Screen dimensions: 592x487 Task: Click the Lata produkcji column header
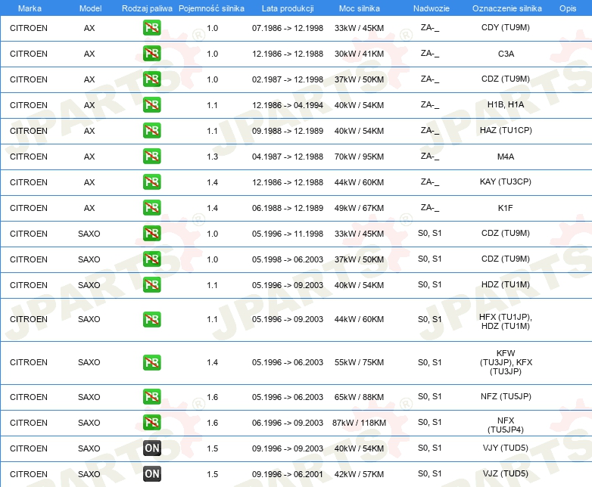tap(288, 8)
